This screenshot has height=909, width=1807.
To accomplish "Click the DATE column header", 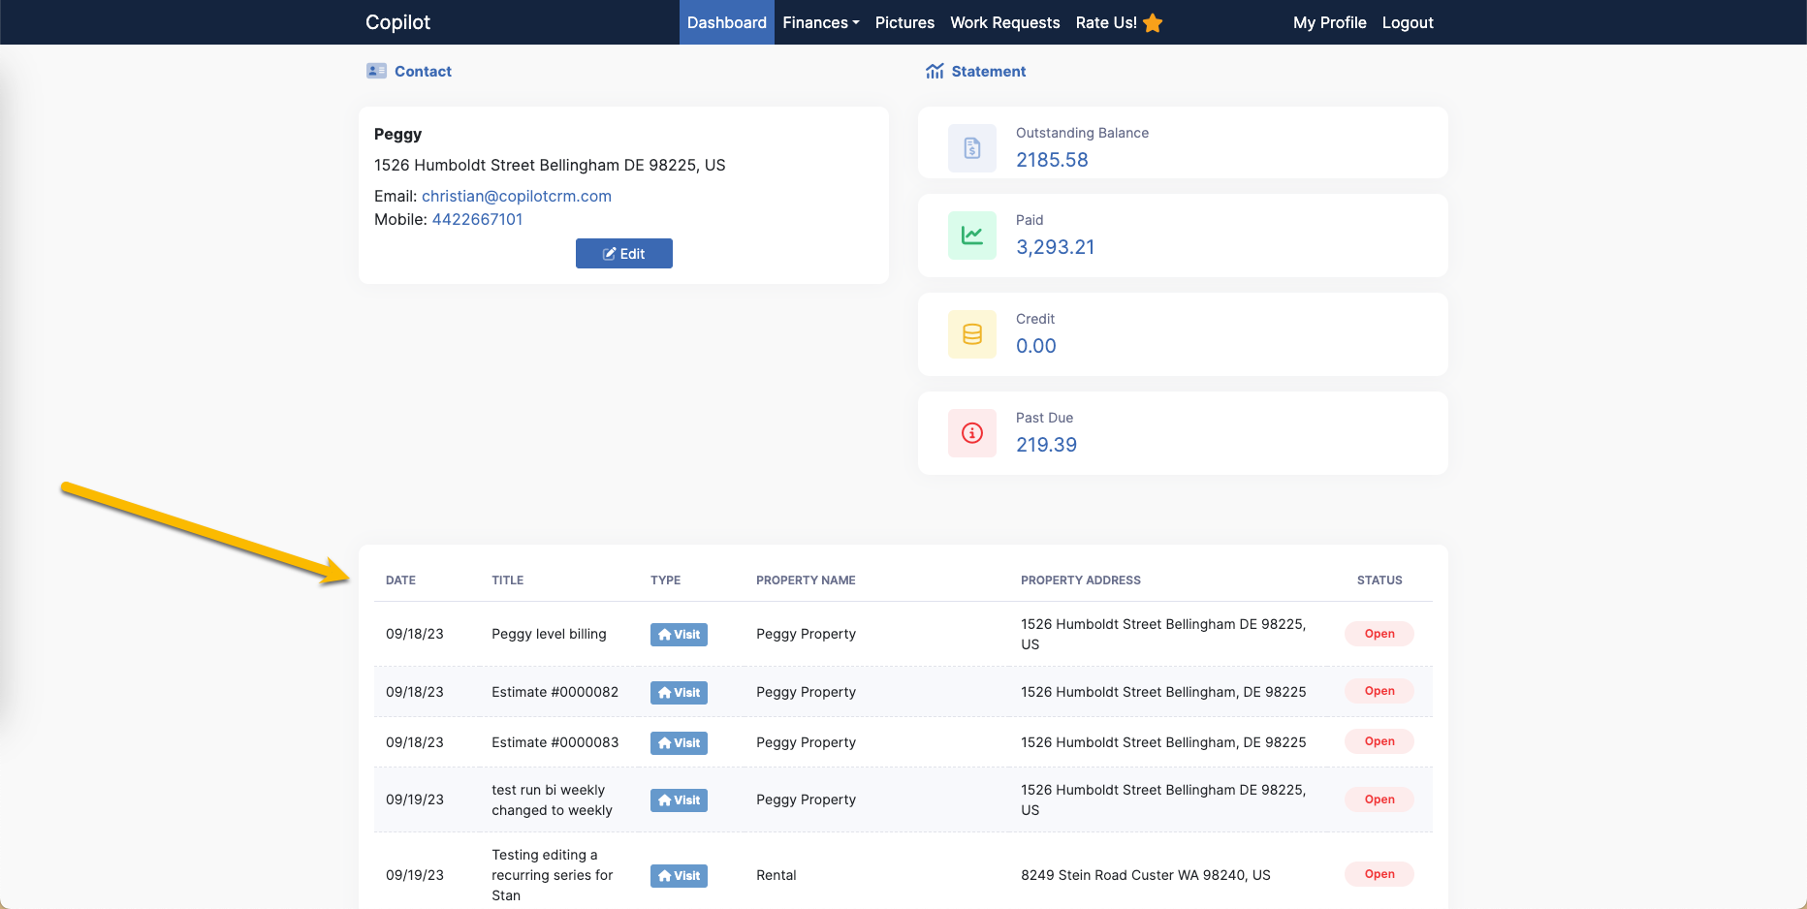I will [400, 580].
